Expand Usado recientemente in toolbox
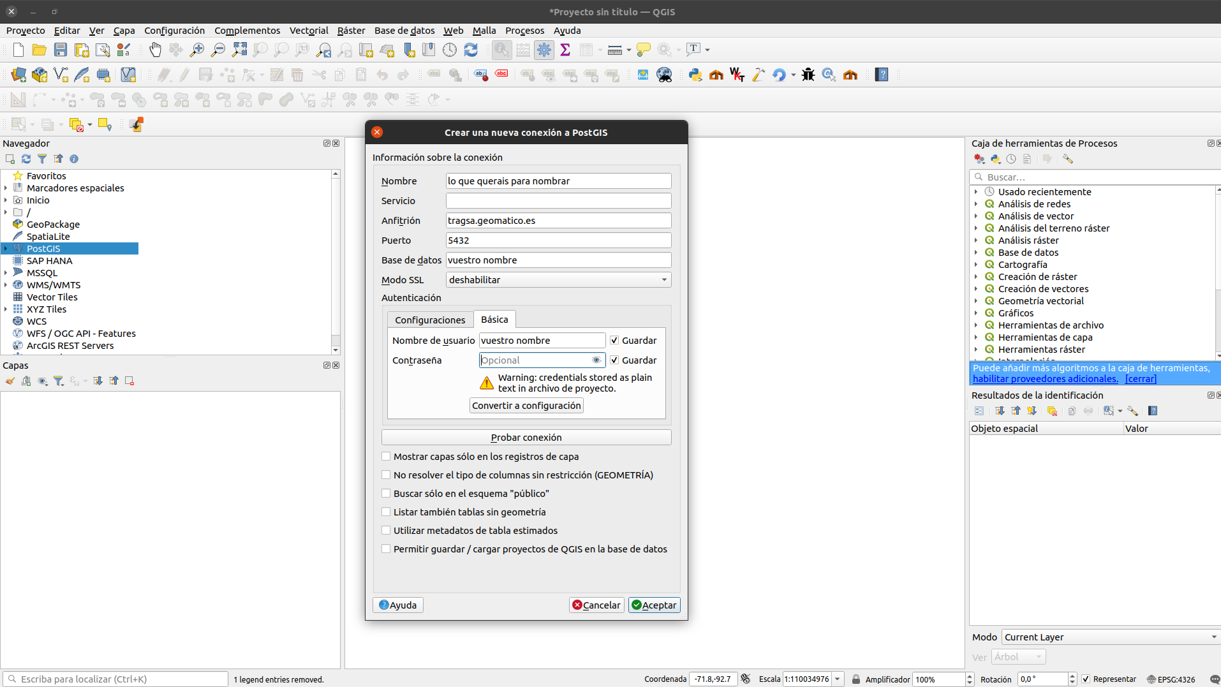 coord(976,192)
